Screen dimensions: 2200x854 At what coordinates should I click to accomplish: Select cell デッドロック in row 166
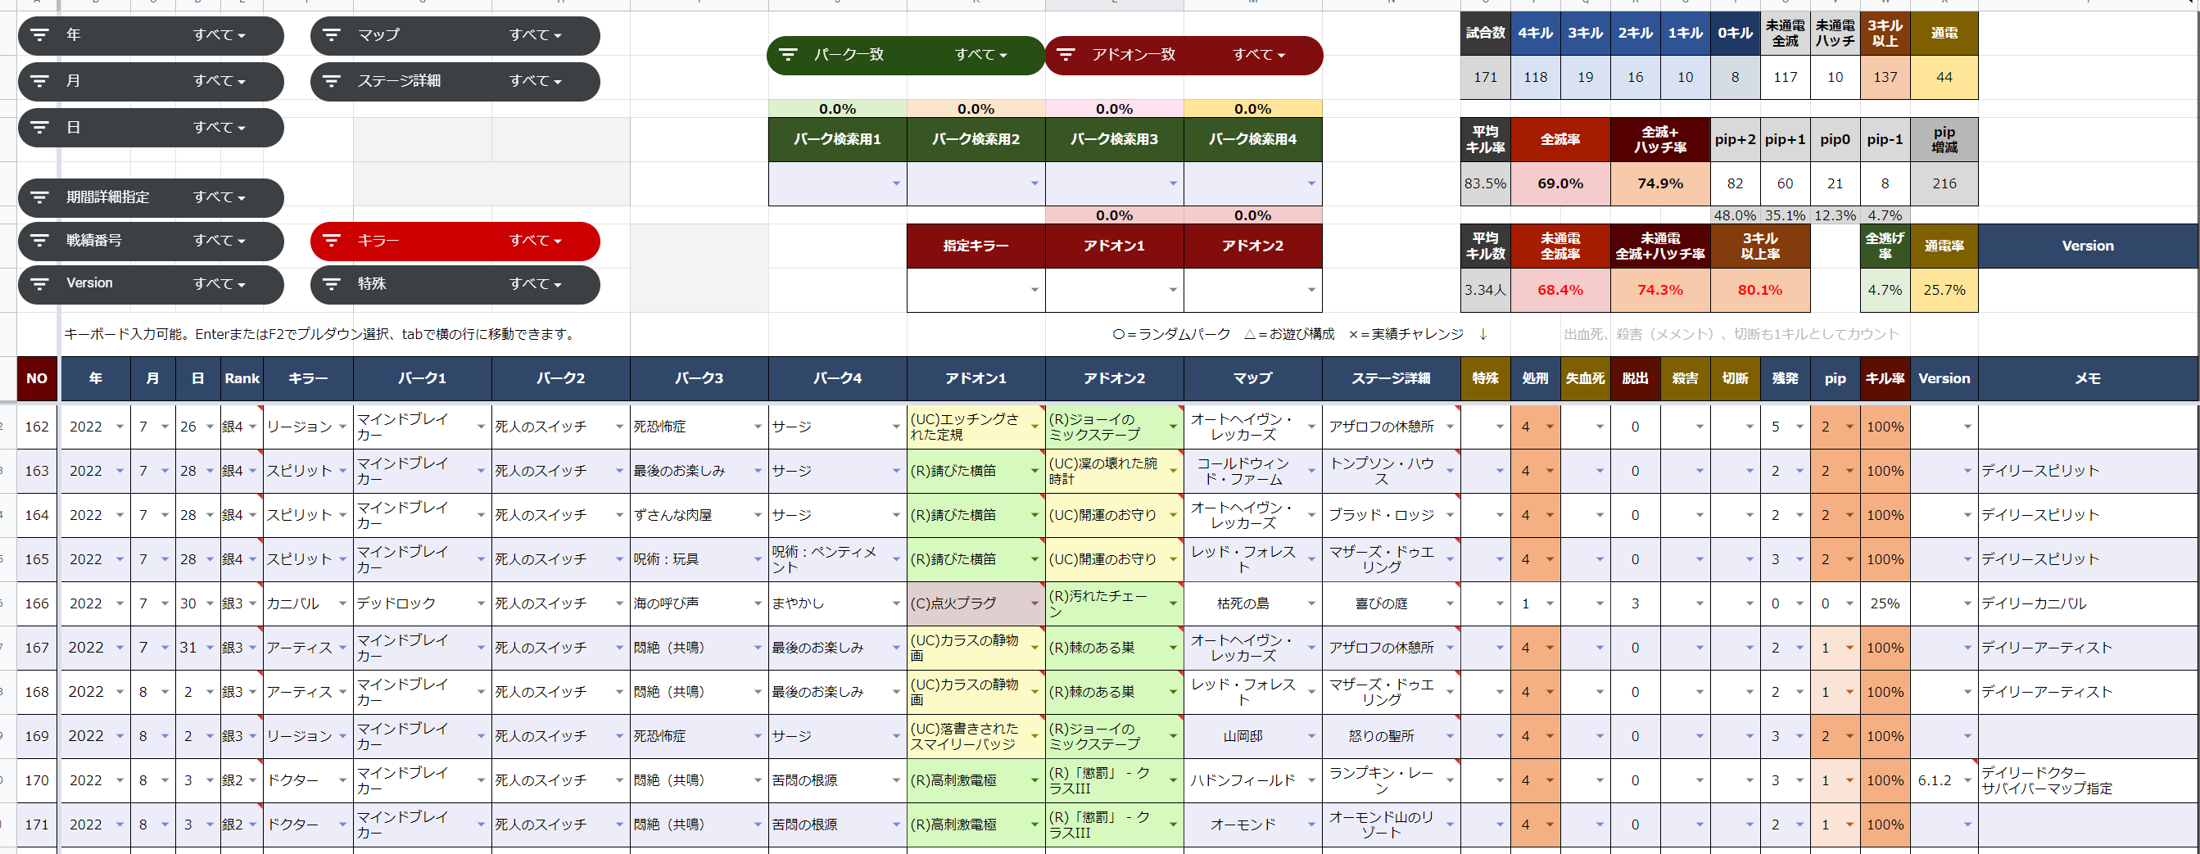point(423,603)
